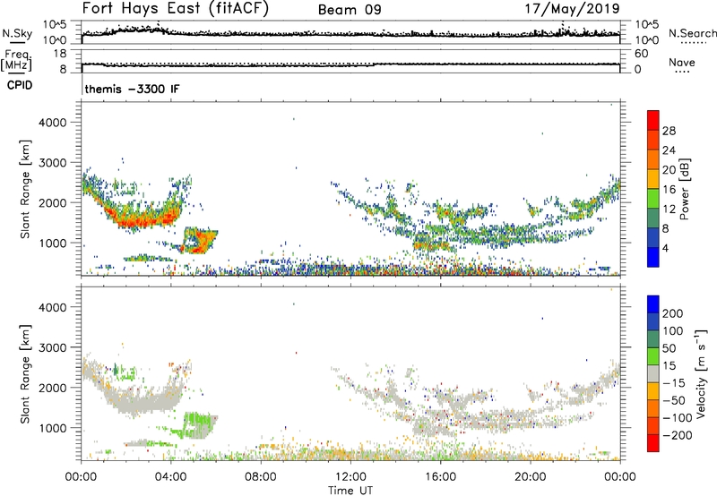Click the date '17/May/2019'
The width and height of the screenshot is (717, 496).
[x=572, y=9]
